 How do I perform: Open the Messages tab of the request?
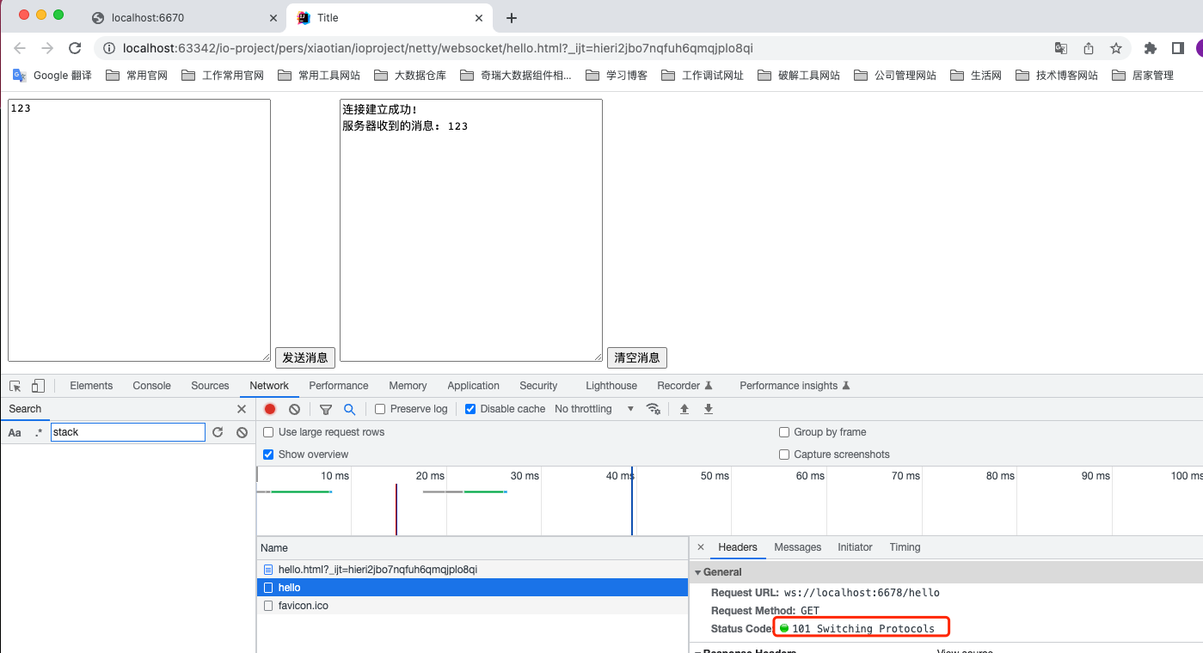pyautogui.click(x=797, y=547)
